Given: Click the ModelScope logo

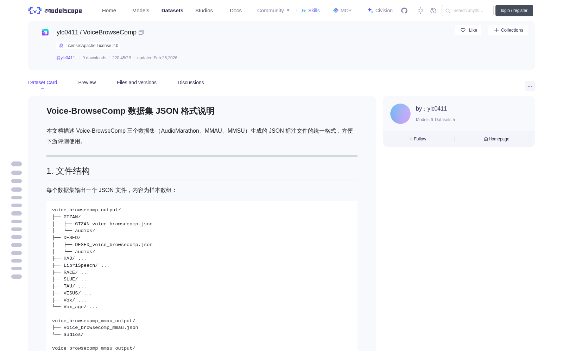Looking at the screenshot, I should [x=55, y=11].
